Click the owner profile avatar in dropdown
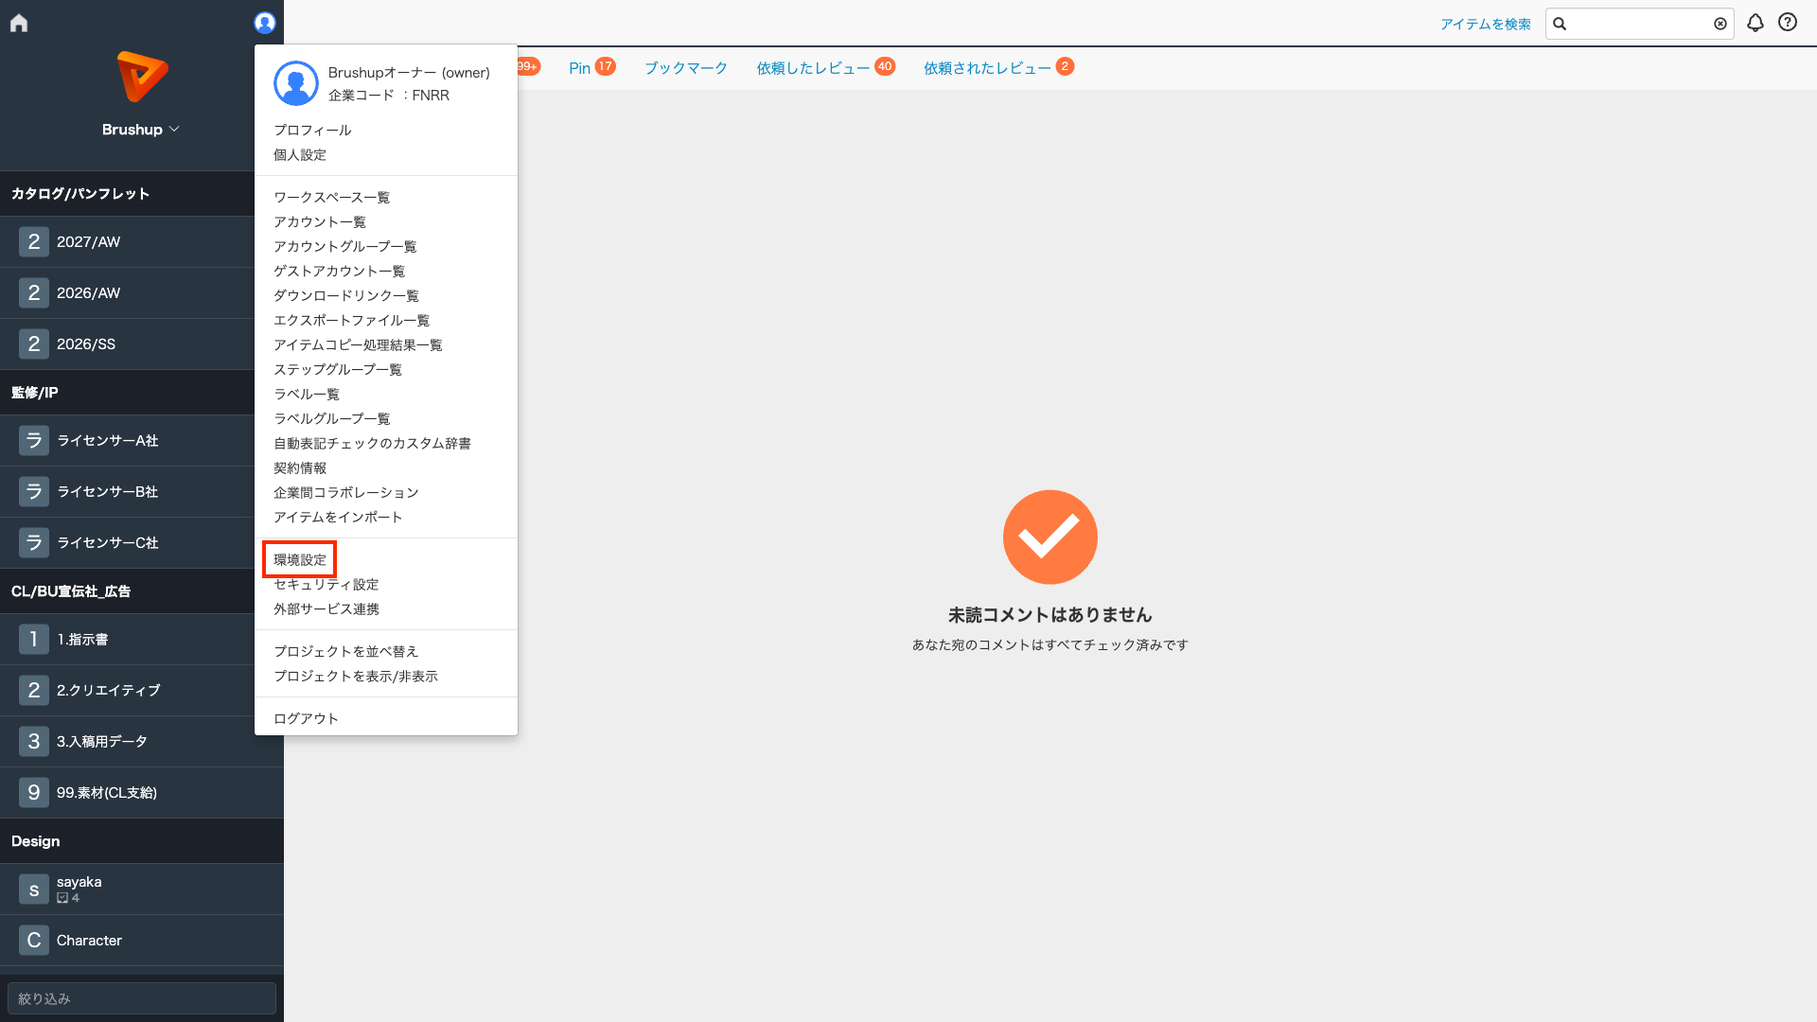Image resolution: width=1817 pixels, height=1022 pixels. [x=296, y=83]
